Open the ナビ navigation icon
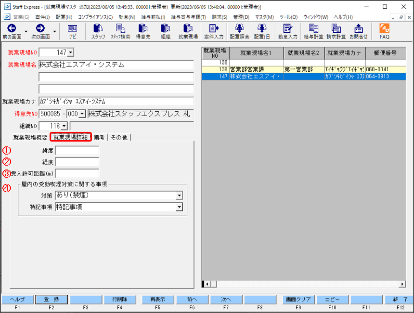This screenshot has width=414, height=313. point(72,31)
